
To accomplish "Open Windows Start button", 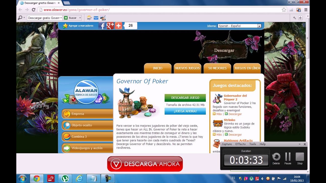I will tap(22, 178).
